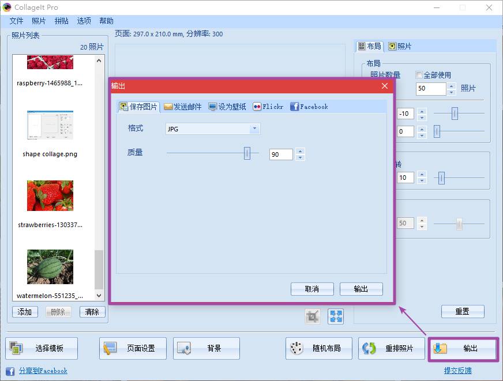
Task: Click the crop photo icon
Action: click(x=313, y=316)
